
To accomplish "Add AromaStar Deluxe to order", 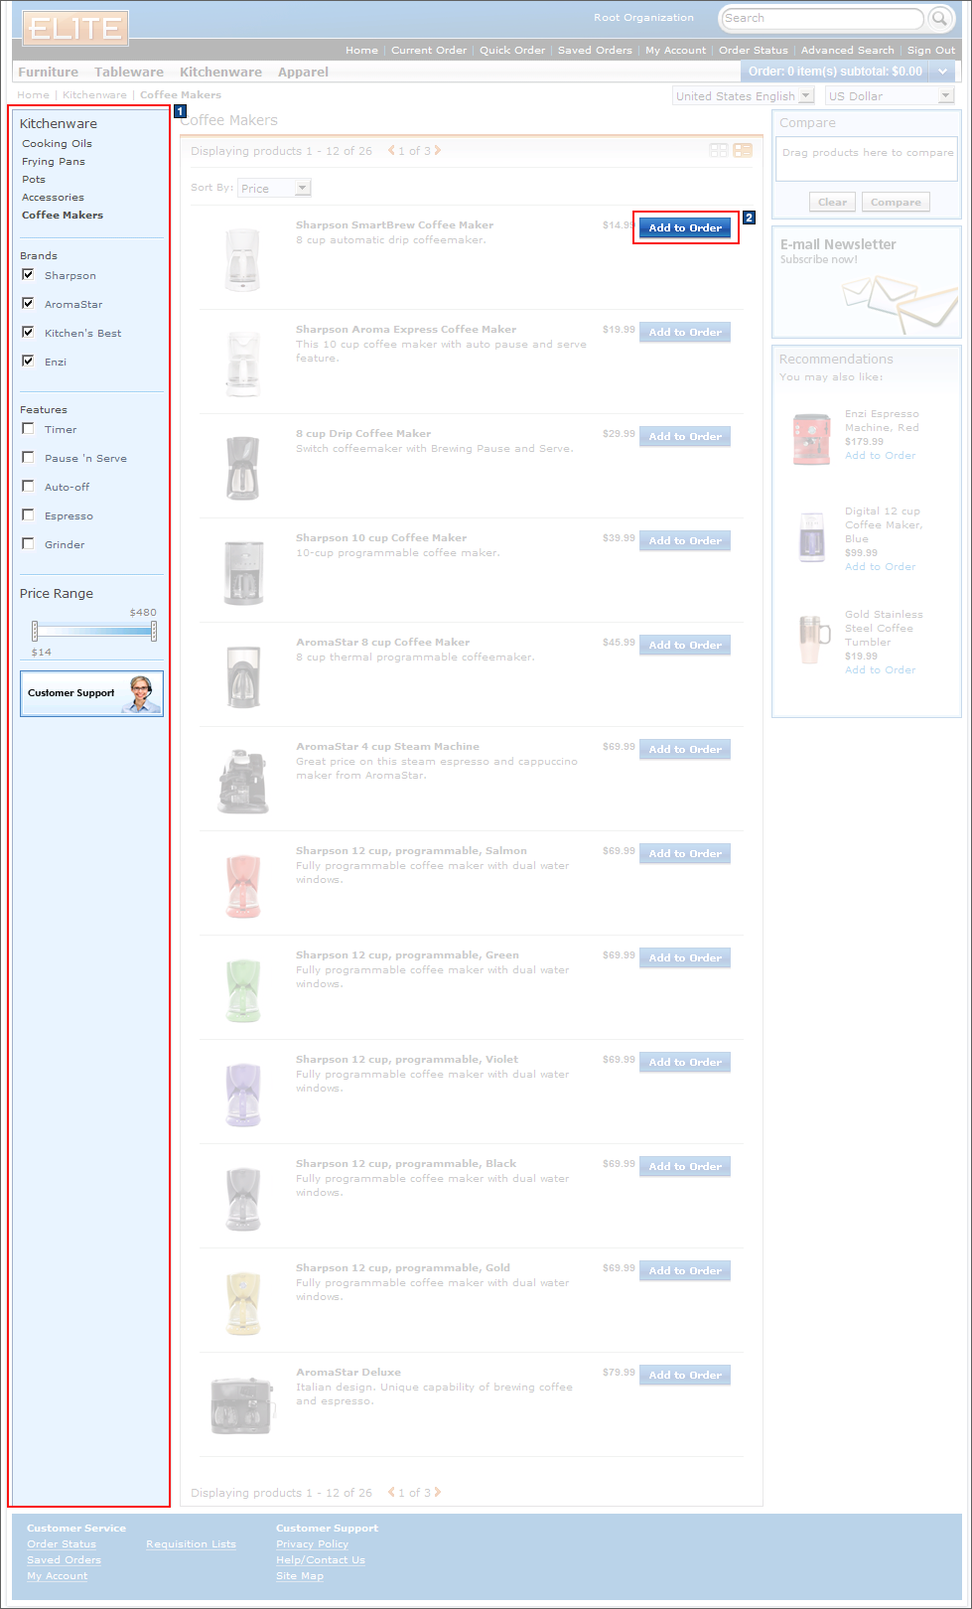I will 685,1375.
